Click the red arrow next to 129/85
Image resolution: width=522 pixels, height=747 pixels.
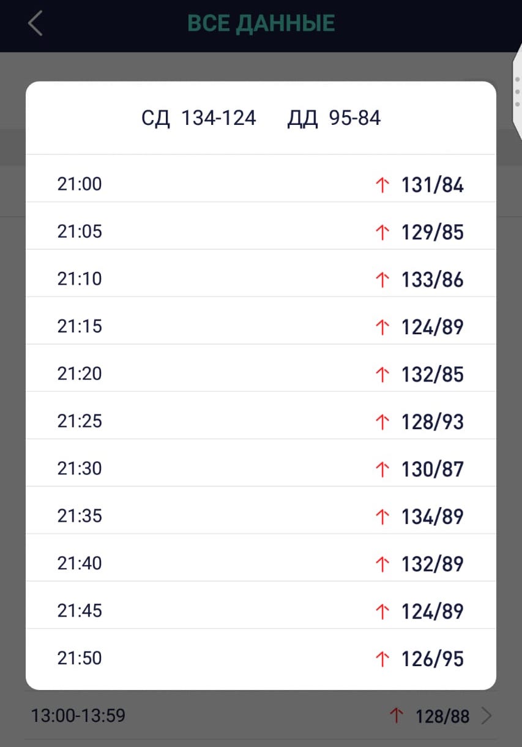coord(382,232)
